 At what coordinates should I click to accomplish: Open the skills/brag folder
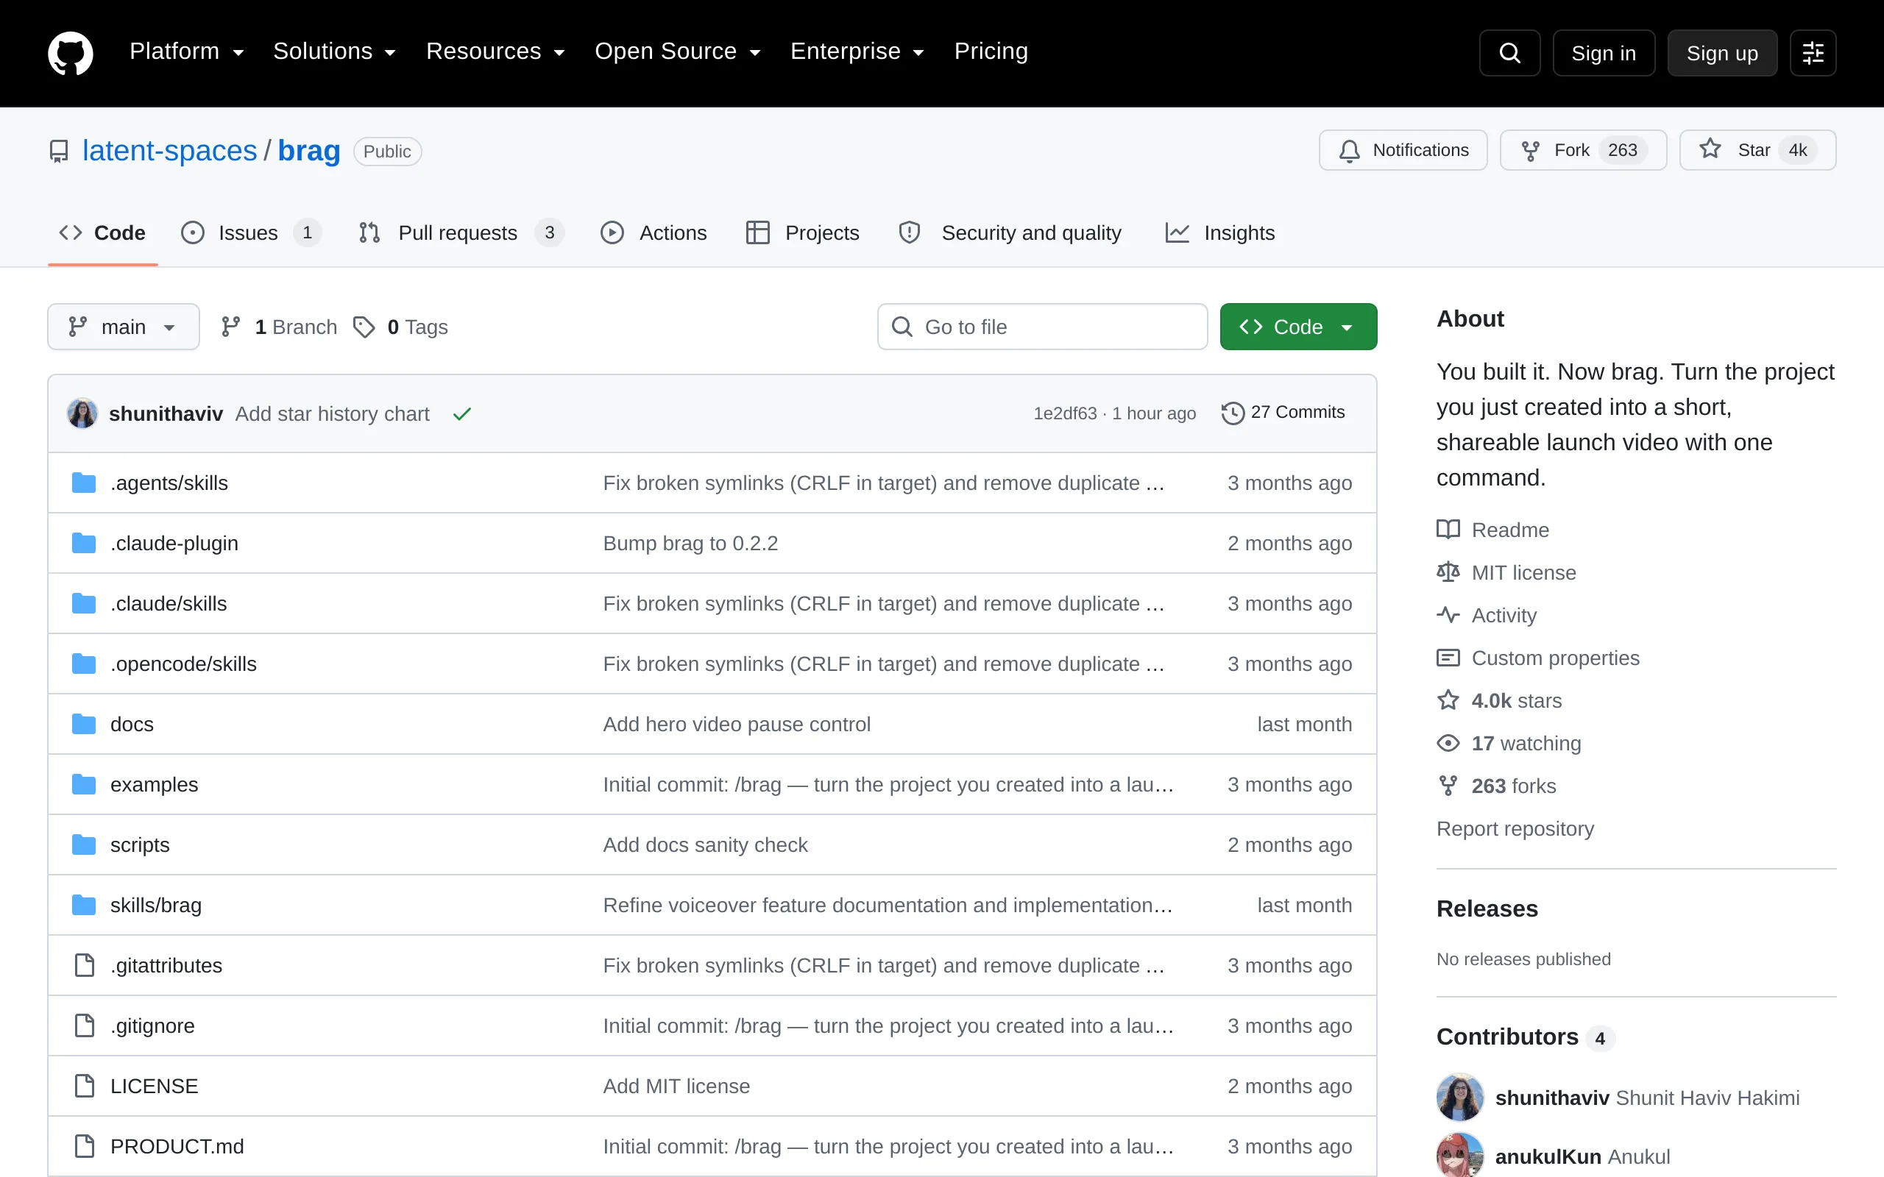156,906
